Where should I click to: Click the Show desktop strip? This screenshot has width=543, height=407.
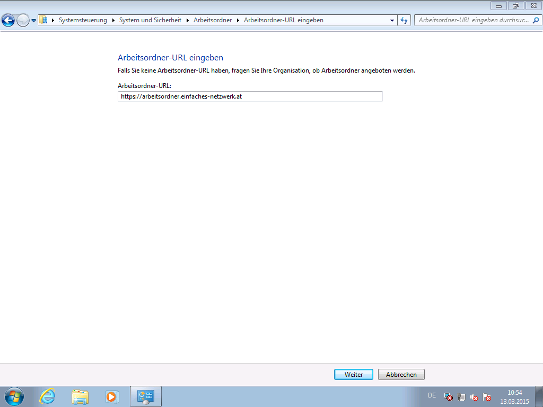pos(539,396)
